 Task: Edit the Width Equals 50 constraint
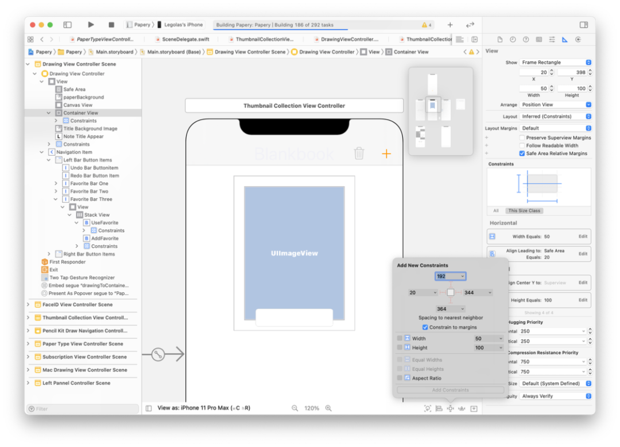(583, 236)
